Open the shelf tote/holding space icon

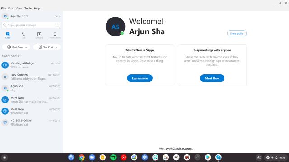259,157
